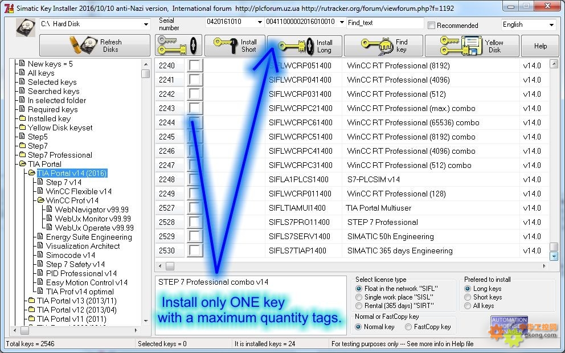Screen dimensions: 565x353
Task: Select the Visualization Architect tree item
Action: click(83, 245)
